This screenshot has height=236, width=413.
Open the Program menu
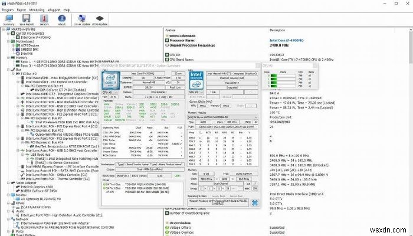(x=7, y=10)
